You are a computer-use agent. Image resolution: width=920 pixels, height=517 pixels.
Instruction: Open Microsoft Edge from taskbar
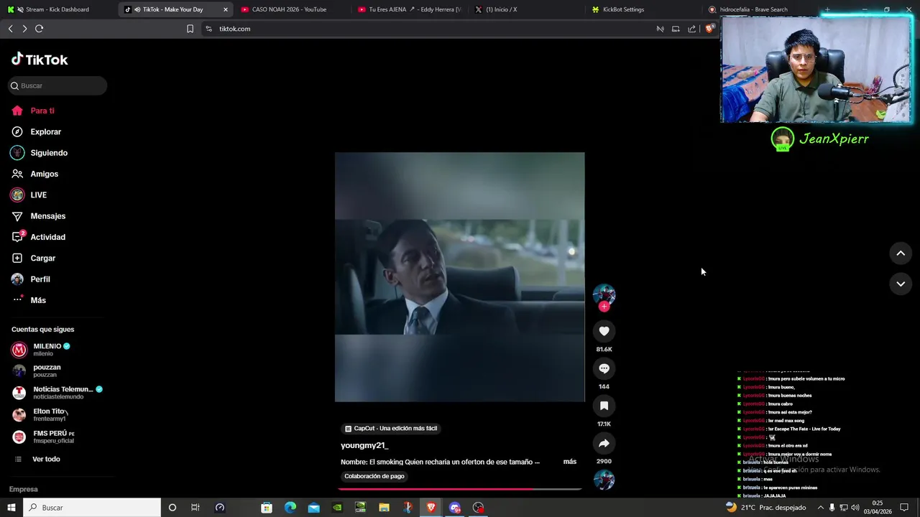click(x=290, y=508)
